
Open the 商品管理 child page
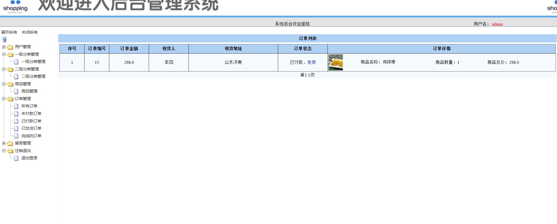[29, 91]
